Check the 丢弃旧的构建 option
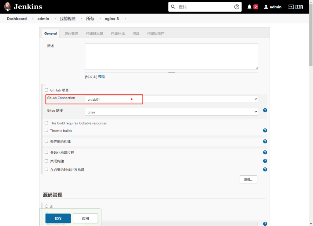Viewport: 313px width, 226px height. [46, 142]
